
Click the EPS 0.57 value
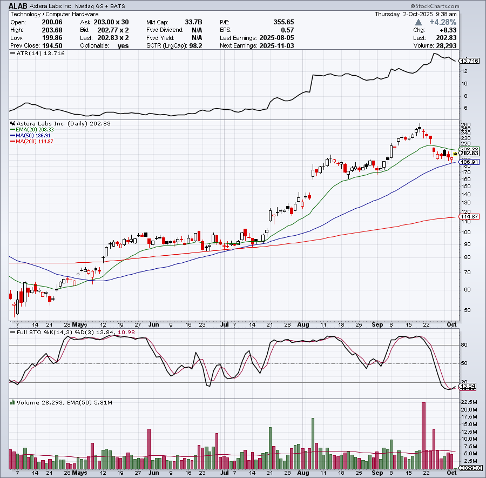(x=287, y=30)
